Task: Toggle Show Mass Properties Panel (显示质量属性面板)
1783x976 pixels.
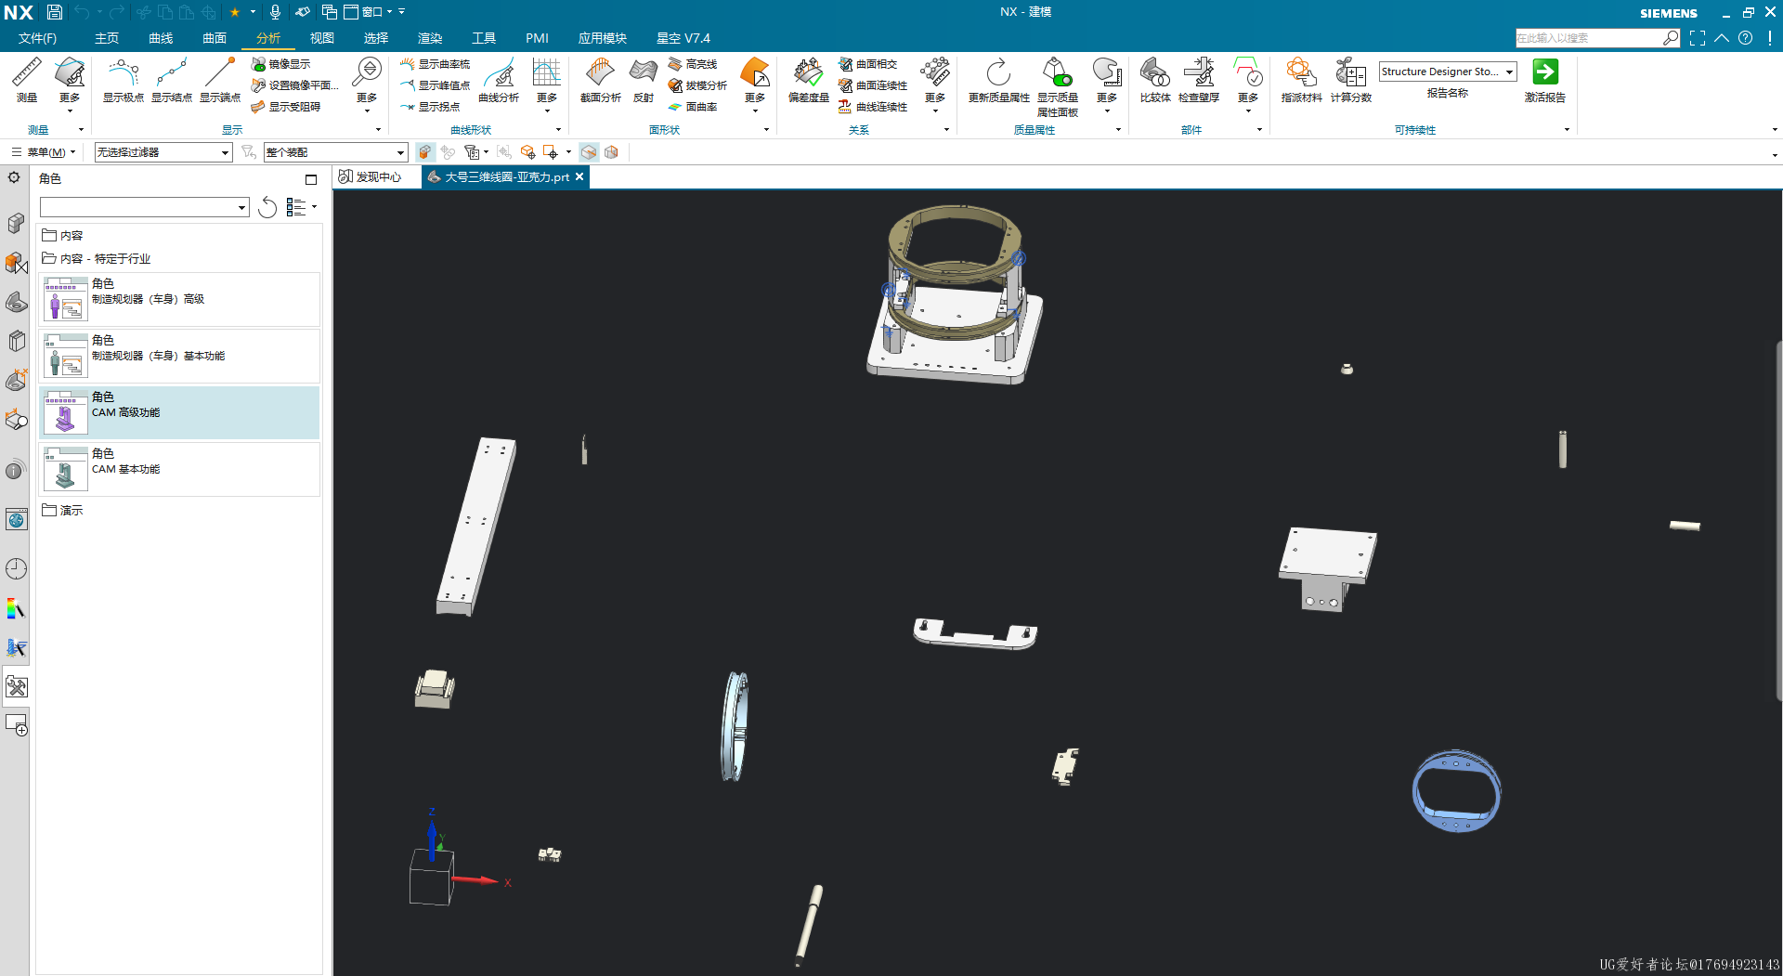Action: tap(1057, 85)
